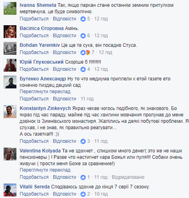Open Bohdan Yaremkiv's profile name link
The width and height of the screenshot is (189, 198).
[40, 45]
